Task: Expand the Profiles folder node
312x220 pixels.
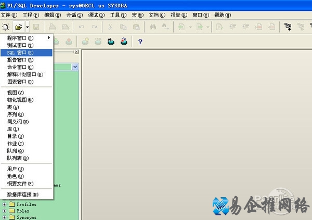Action: [4, 204]
